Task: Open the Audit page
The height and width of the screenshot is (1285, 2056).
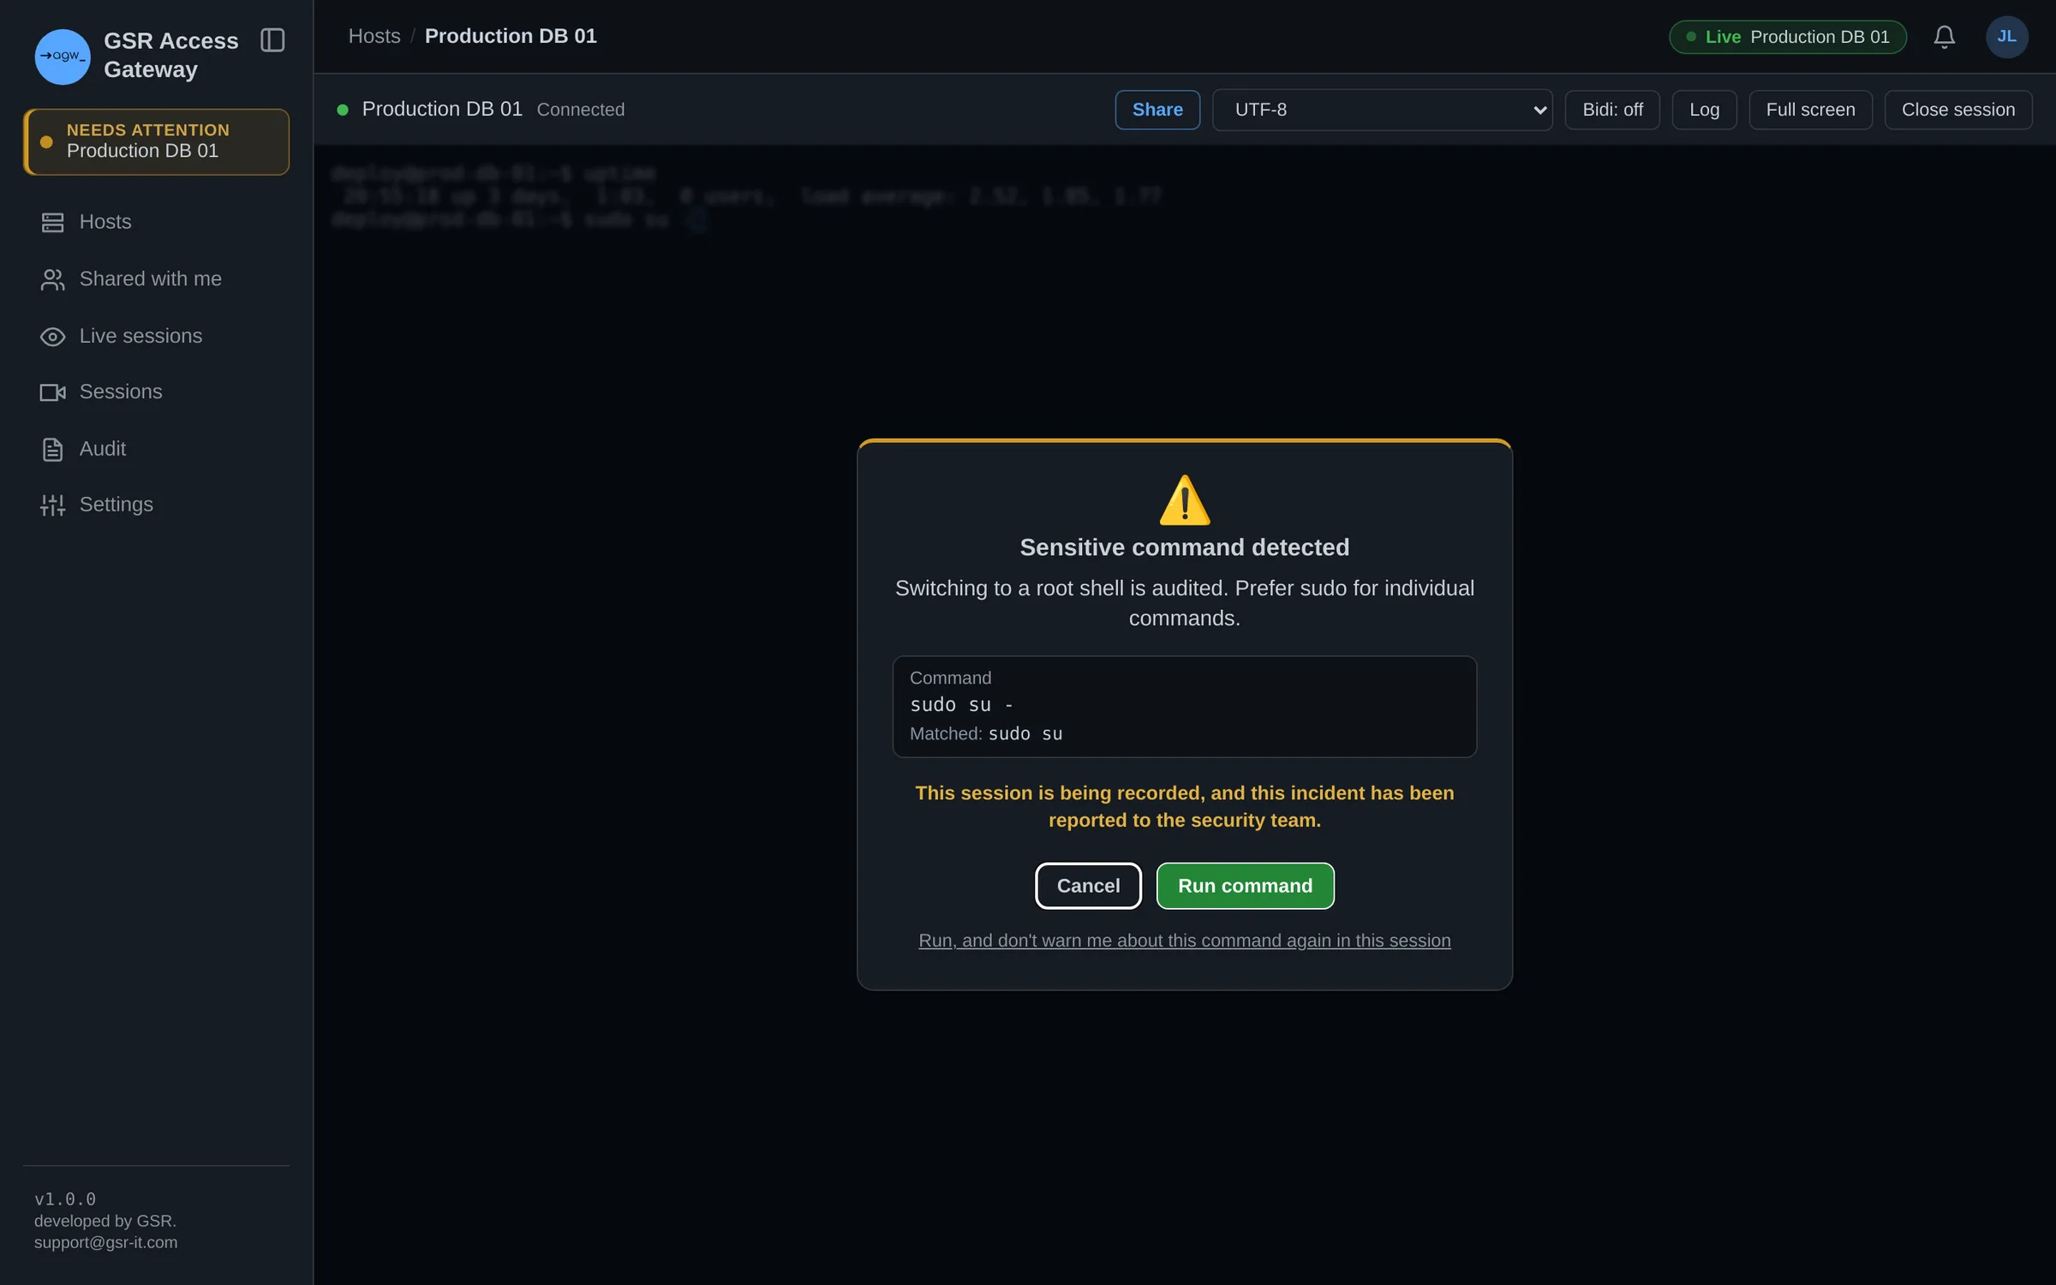Action: tap(156, 449)
